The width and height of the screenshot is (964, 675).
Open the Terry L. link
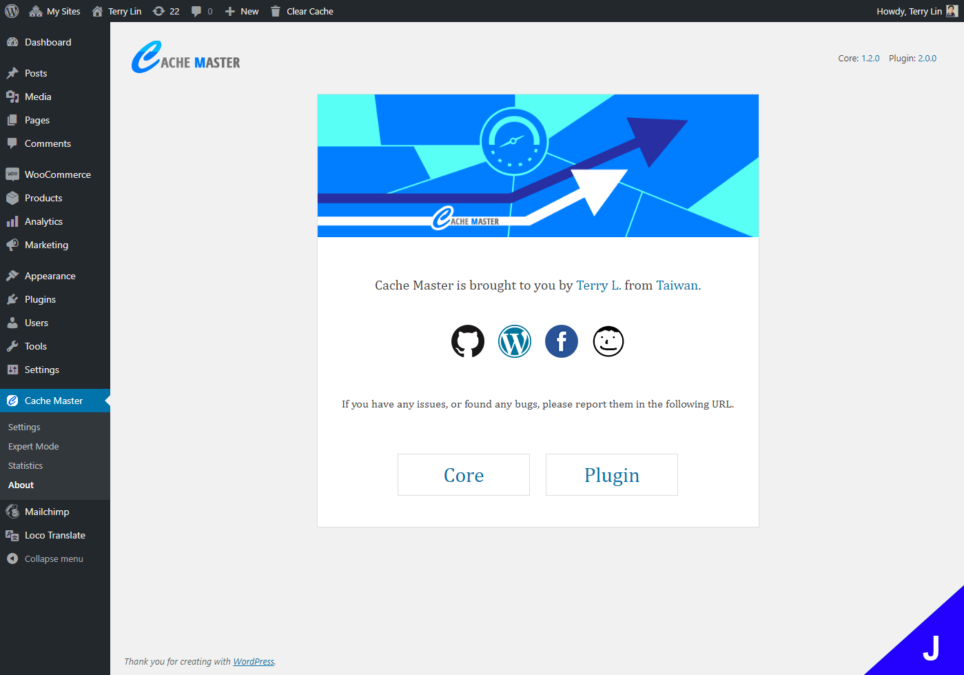(598, 285)
